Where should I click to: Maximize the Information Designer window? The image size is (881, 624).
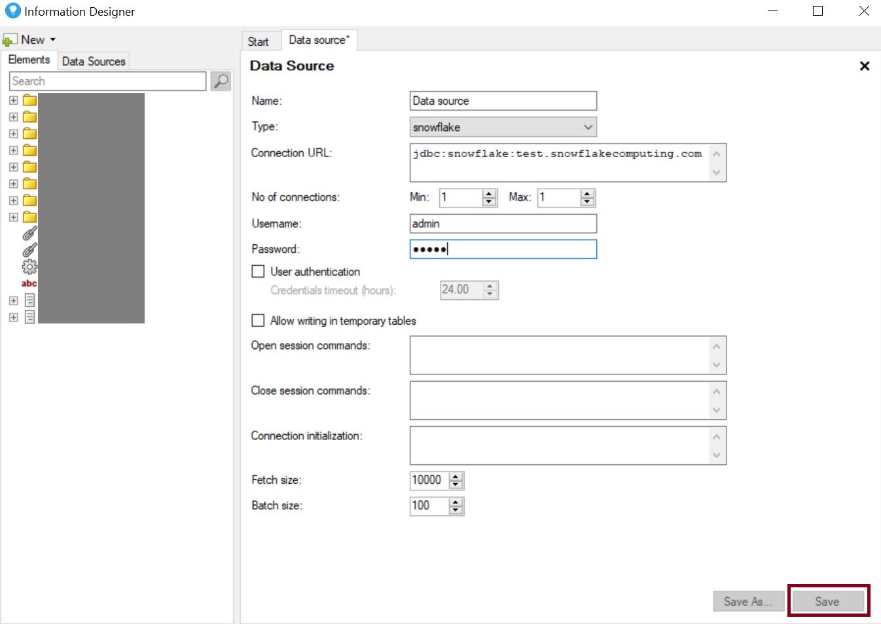pyautogui.click(x=818, y=11)
